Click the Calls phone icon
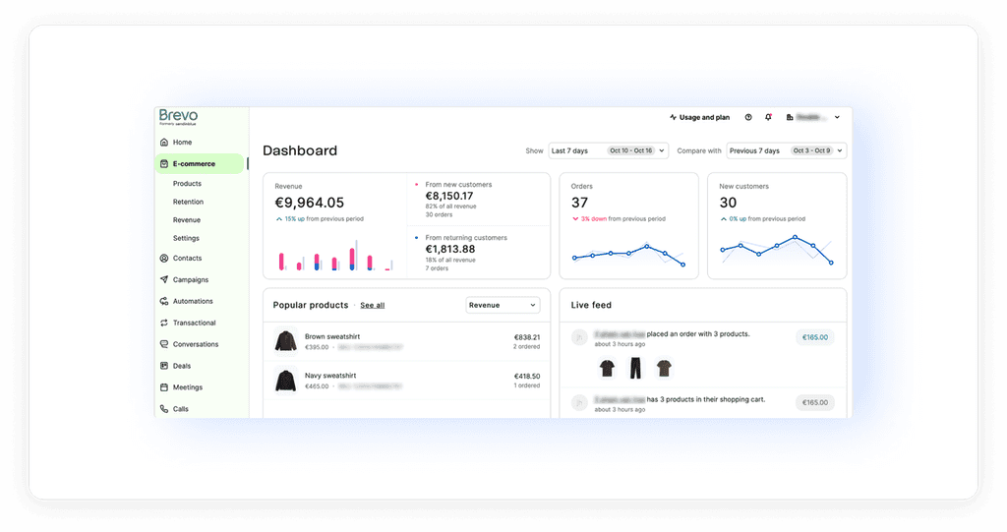The image size is (1007, 532). point(164,409)
